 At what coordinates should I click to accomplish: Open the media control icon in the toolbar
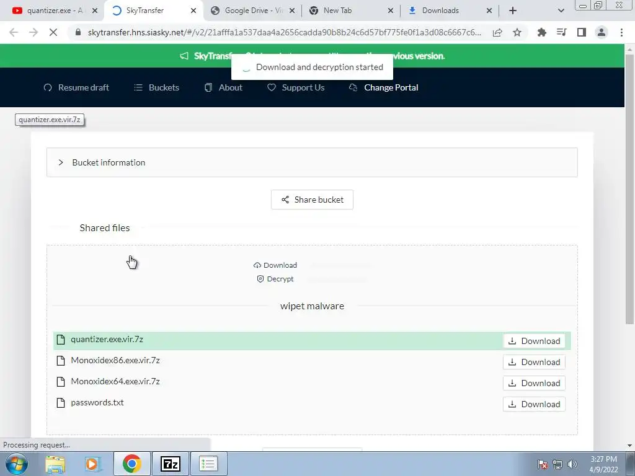(561, 32)
